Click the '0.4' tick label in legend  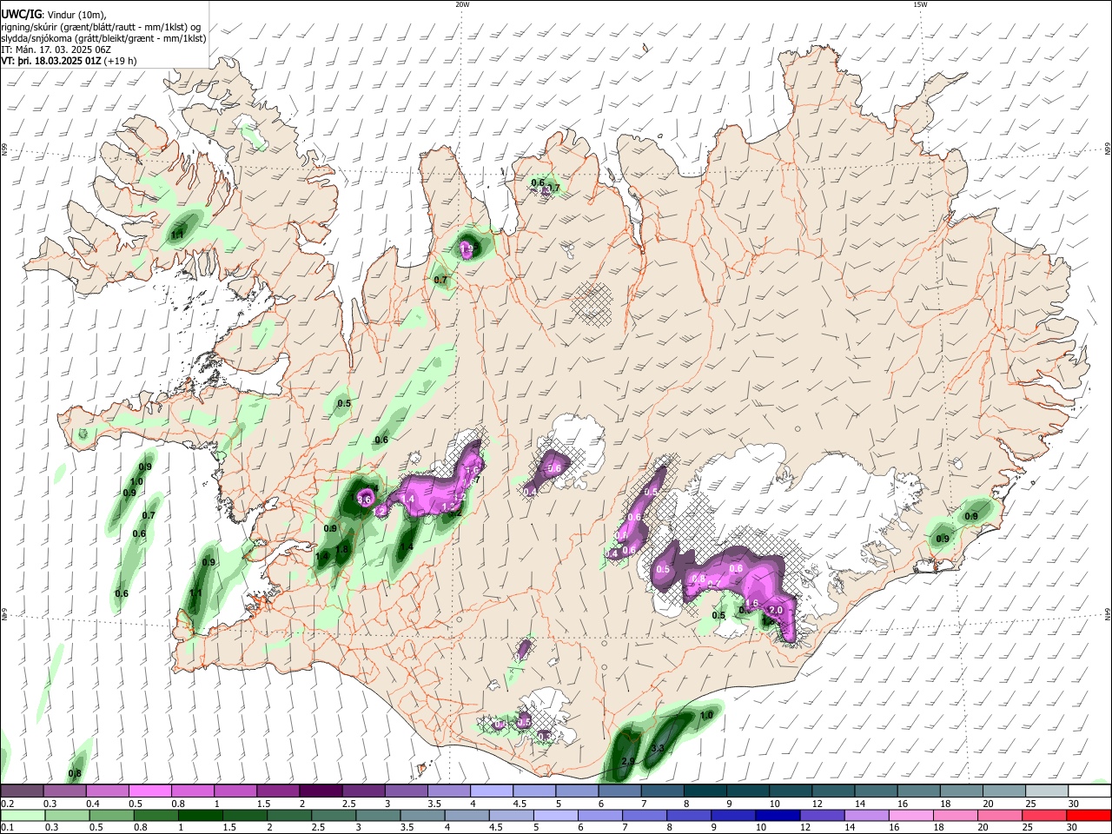point(92,804)
